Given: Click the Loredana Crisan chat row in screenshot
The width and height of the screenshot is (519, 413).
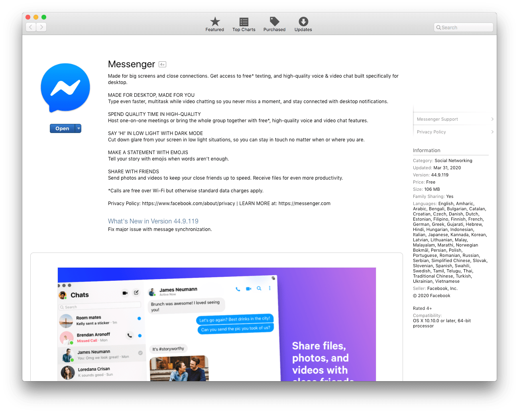Looking at the screenshot, I should (x=102, y=372).
